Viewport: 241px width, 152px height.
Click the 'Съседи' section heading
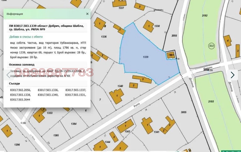[14, 84]
